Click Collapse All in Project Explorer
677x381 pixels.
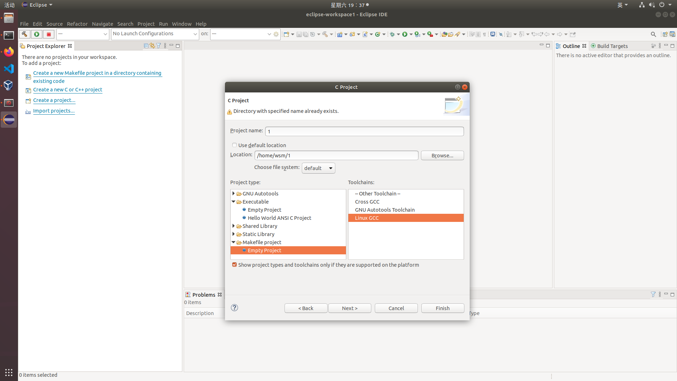(x=146, y=46)
